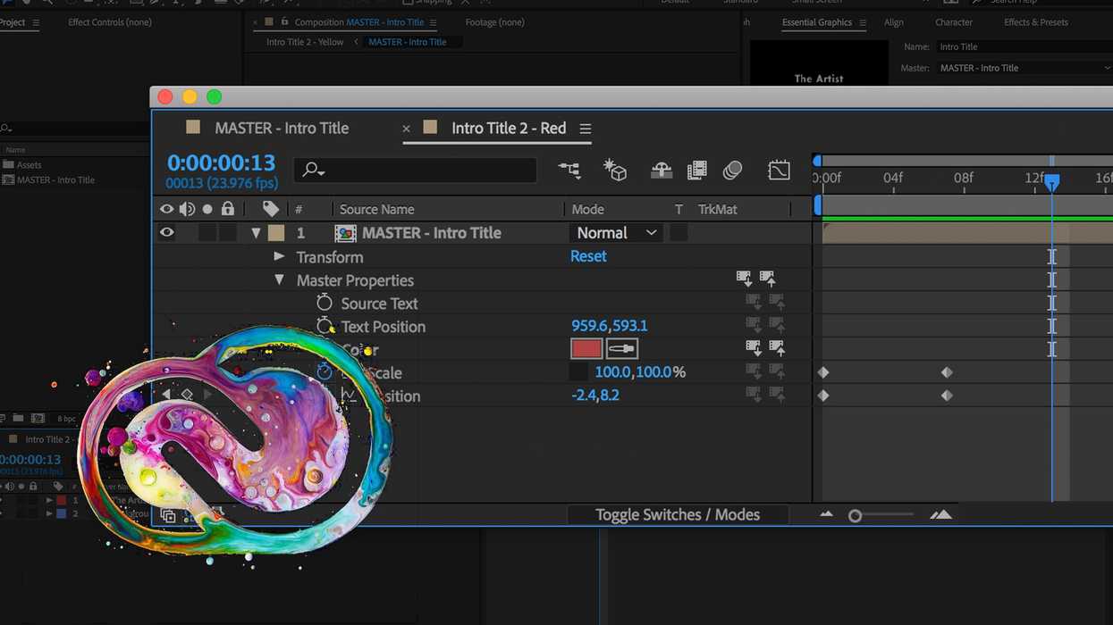1113x625 pixels.
Task: Select the Assets folder in Project panel
Action: pos(30,165)
